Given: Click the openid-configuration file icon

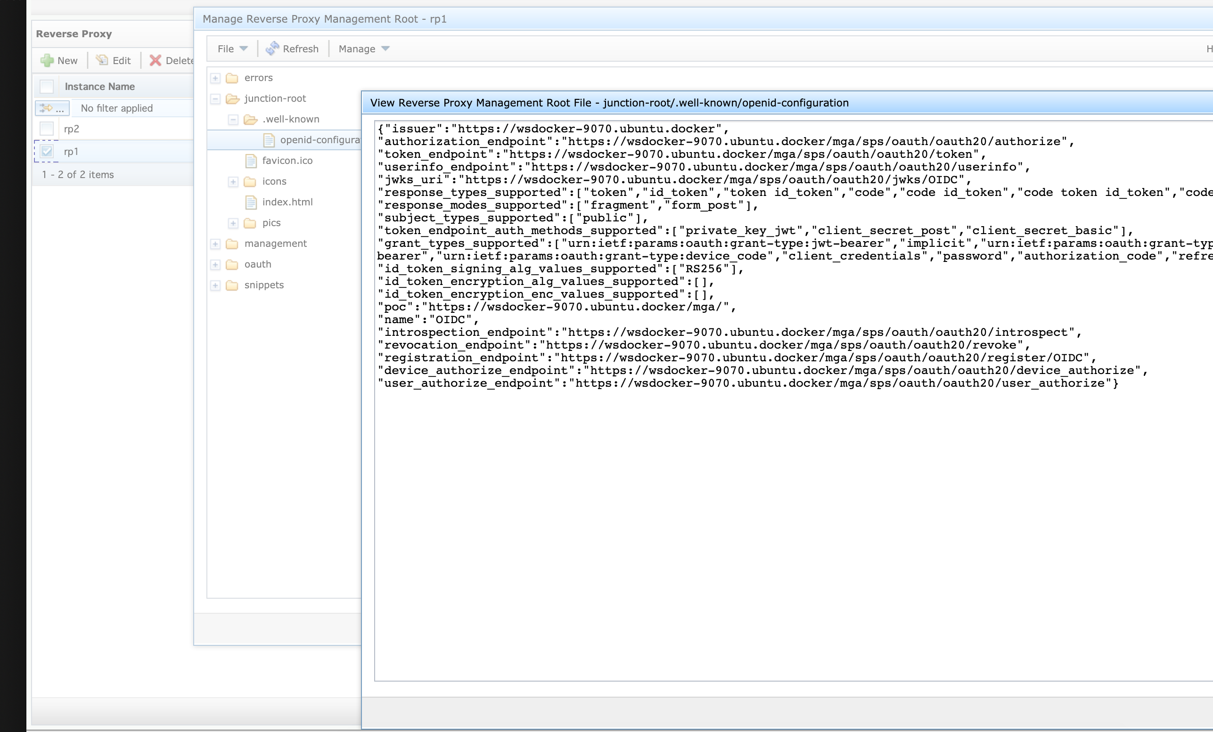Looking at the screenshot, I should (269, 140).
